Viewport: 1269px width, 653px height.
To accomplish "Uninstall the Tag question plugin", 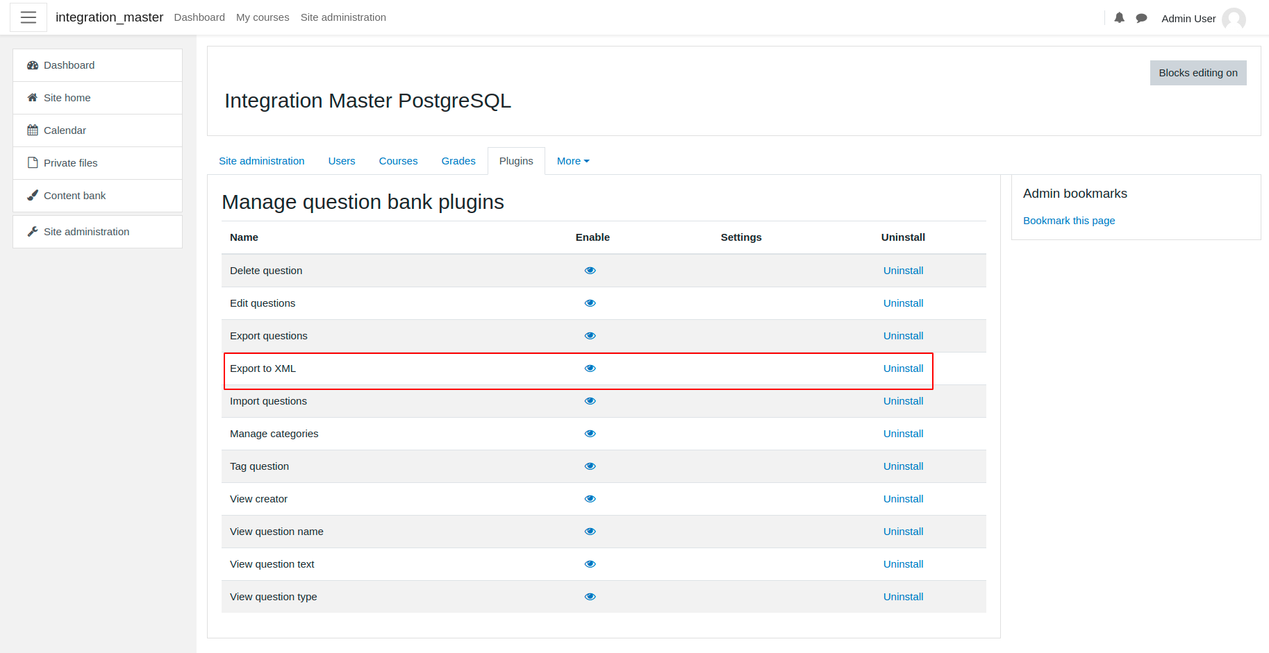I will (x=903, y=466).
